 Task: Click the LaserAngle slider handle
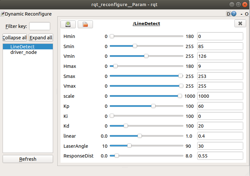129,146
